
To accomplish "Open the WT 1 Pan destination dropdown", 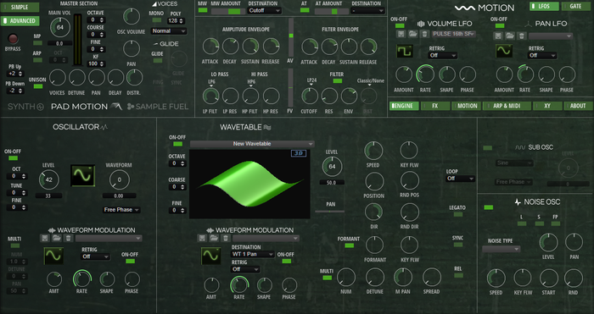I will point(253,254).
